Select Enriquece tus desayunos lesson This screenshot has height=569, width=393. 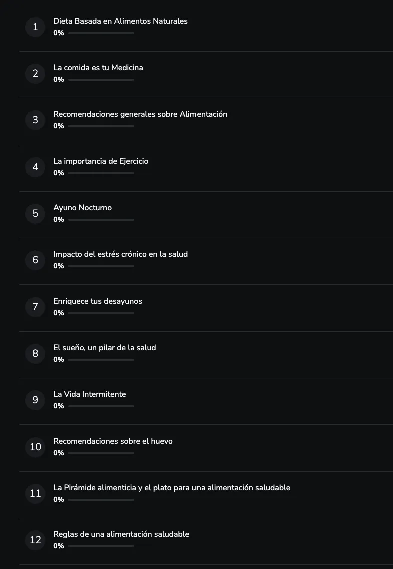(98, 301)
